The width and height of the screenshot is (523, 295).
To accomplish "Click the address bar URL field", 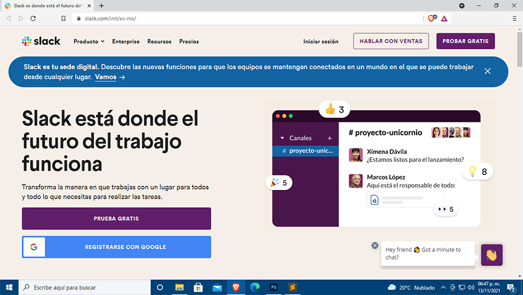I will 247,19.
